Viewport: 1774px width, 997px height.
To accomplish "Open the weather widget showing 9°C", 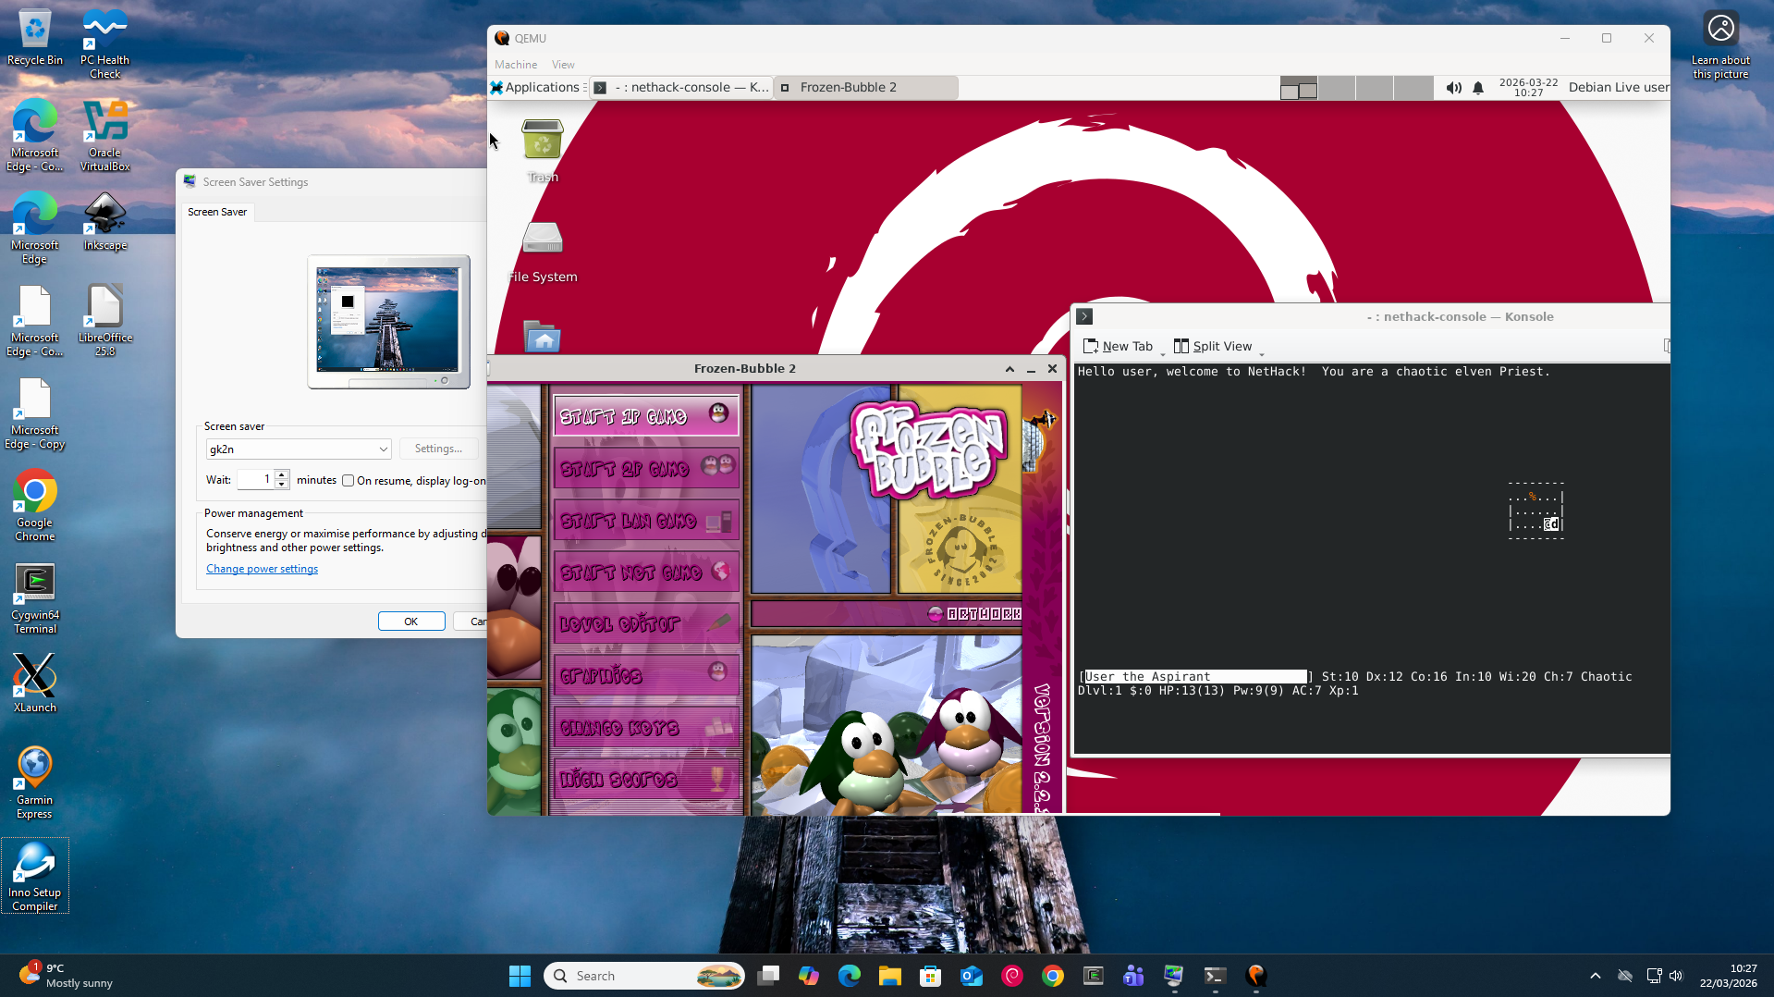I will 67,977.
